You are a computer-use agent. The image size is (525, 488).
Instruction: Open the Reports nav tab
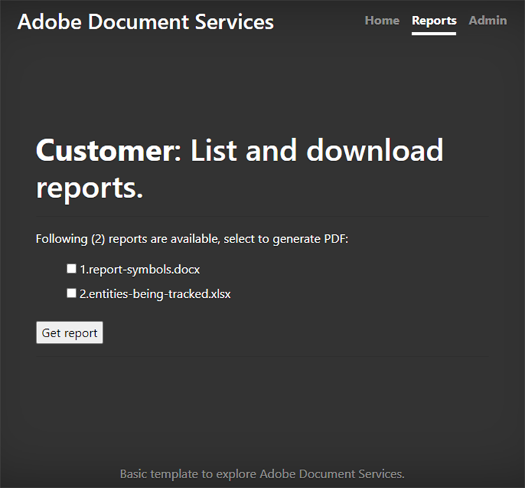tap(434, 20)
